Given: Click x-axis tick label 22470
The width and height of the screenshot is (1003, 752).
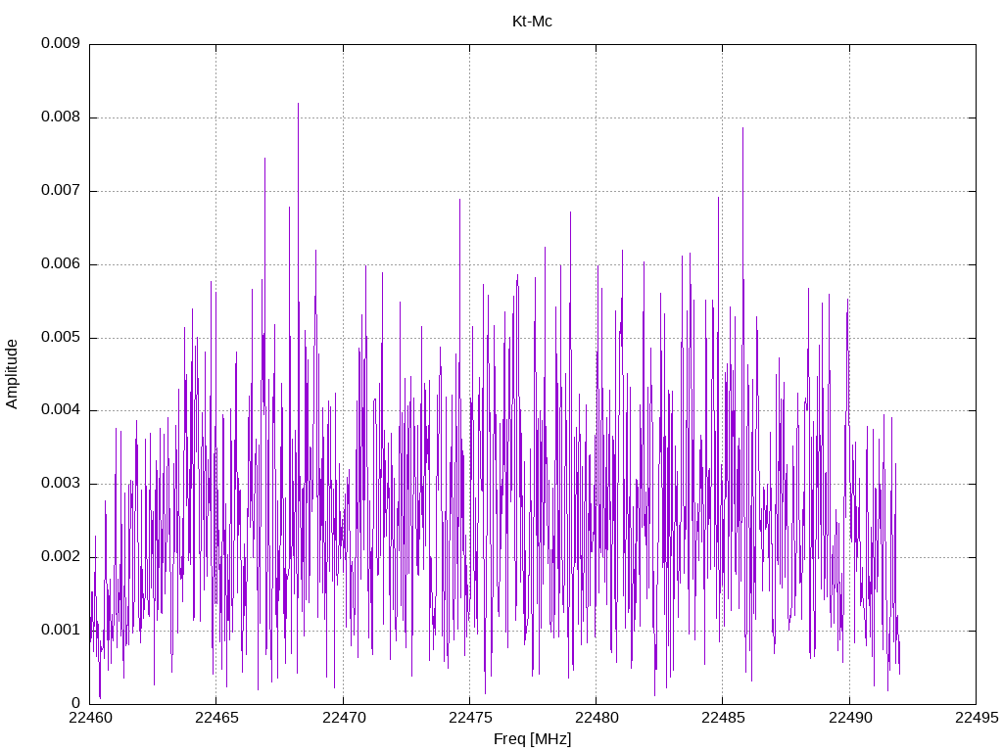Looking at the screenshot, I should pos(344,718).
